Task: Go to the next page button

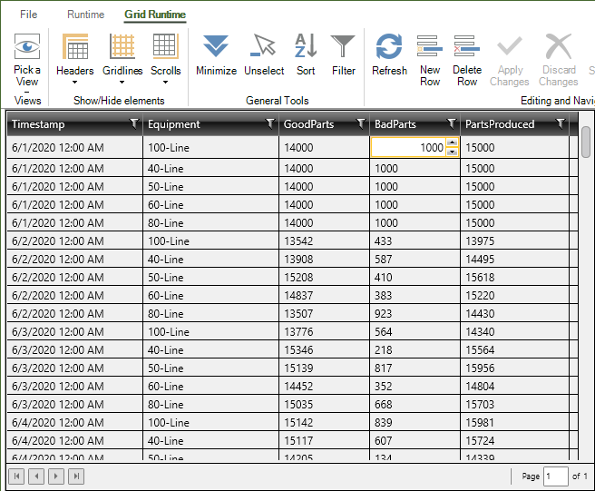Action: (x=56, y=476)
